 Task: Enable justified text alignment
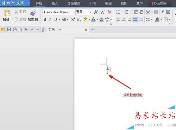(135, 19)
